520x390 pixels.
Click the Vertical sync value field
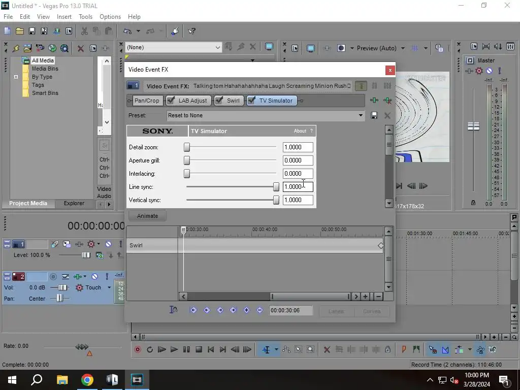point(298,200)
